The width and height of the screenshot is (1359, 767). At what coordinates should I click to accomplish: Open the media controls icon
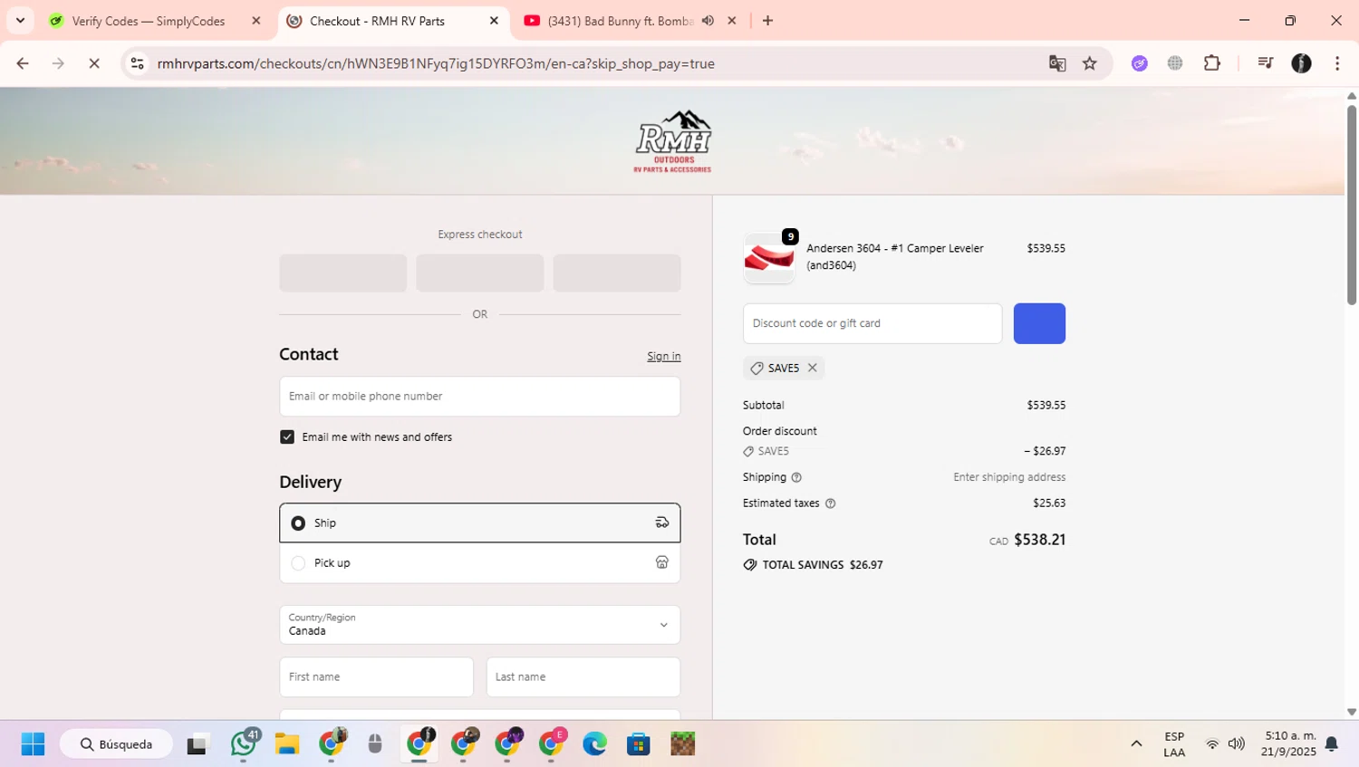click(x=1266, y=63)
